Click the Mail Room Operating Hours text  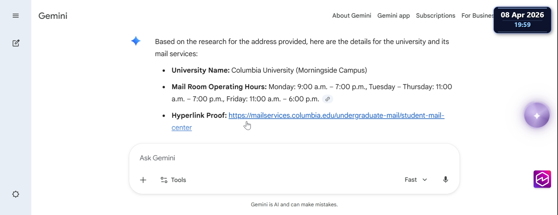point(219,87)
